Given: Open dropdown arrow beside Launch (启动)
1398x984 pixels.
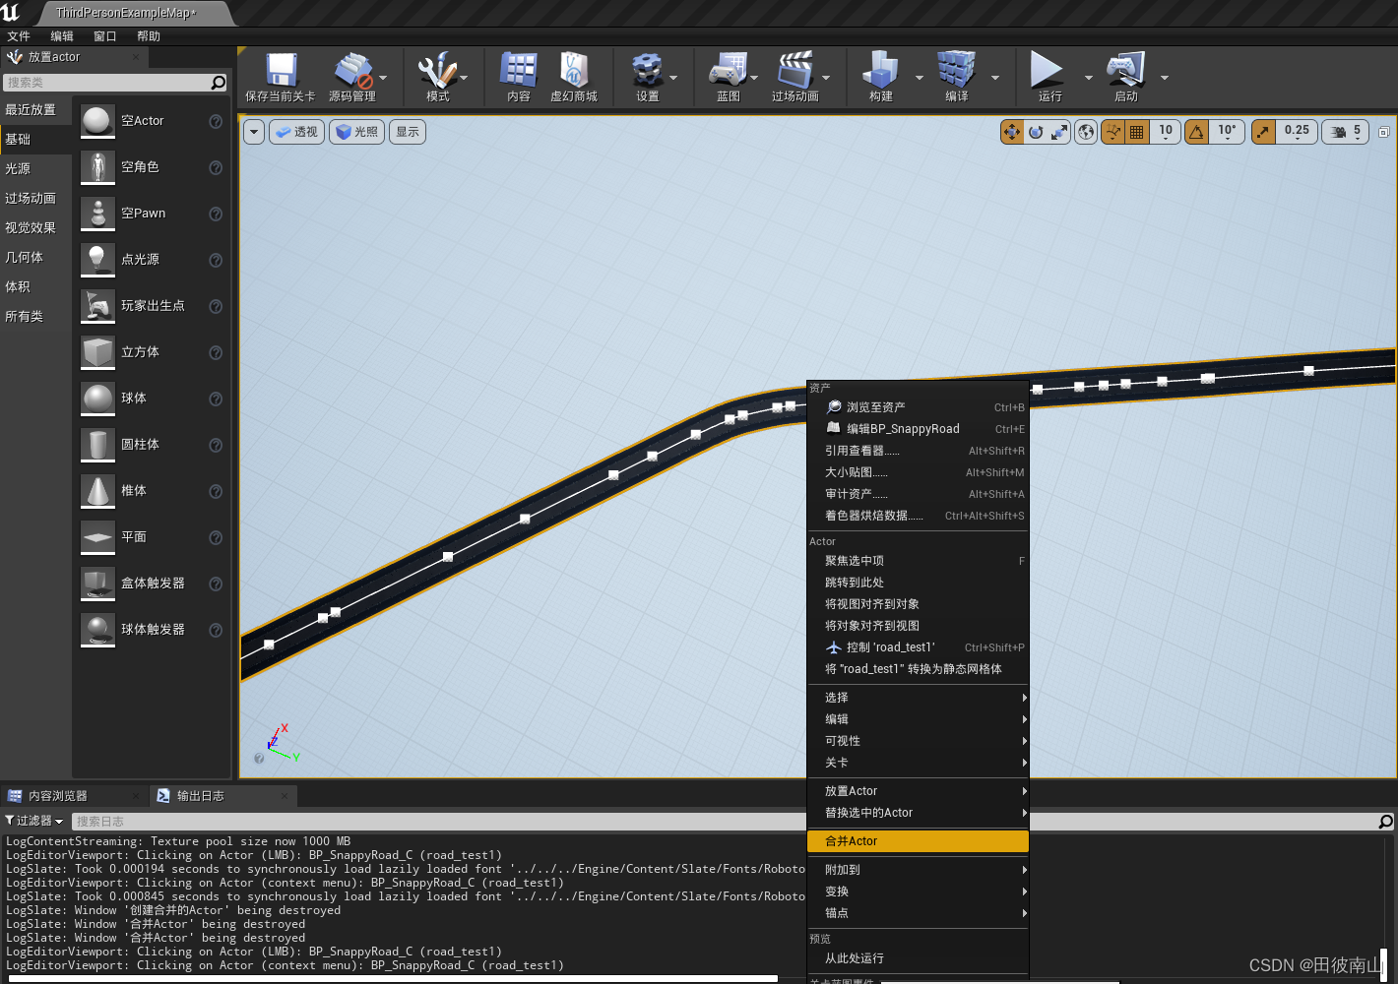Looking at the screenshot, I should 1165,77.
